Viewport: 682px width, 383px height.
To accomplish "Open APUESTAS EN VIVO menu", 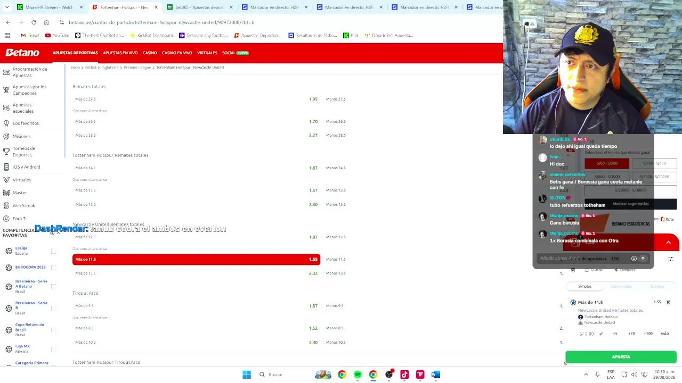I will pos(120,53).
